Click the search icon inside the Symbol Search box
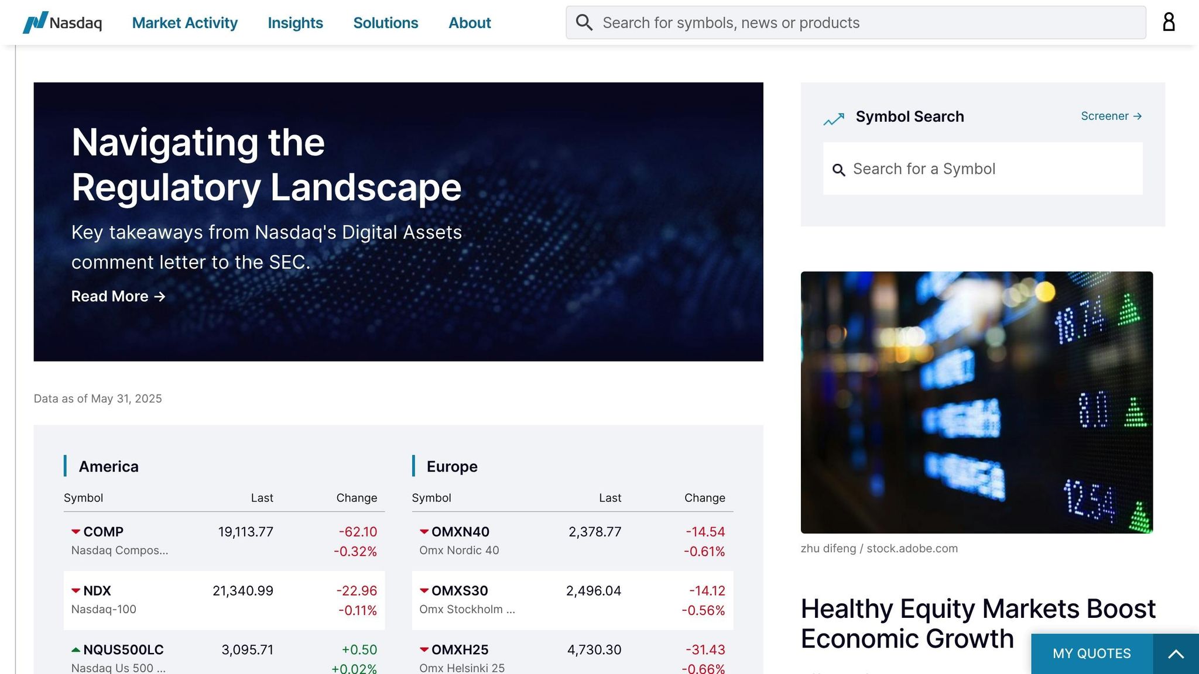Viewport: 1199px width, 674px height. [840, 169]
